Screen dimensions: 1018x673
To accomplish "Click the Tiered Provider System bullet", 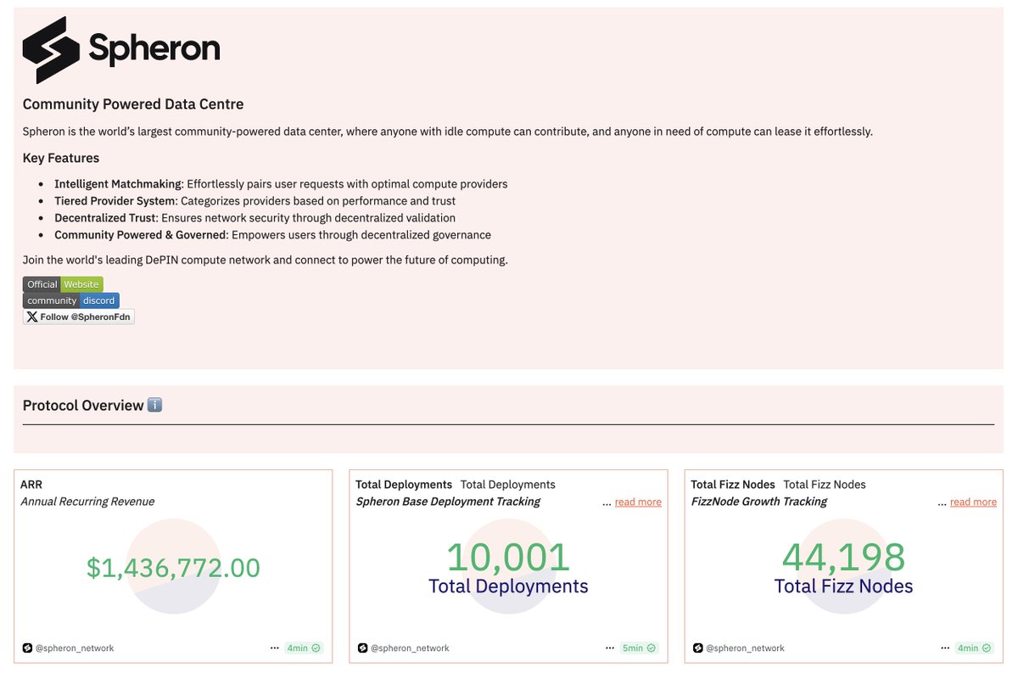I will pyautogui.click(x=255, y=201).
